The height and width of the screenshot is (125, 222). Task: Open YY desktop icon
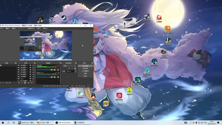click(106, 104)
